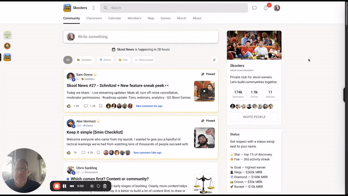Switch to the Community tab

[x=71, y=18]
